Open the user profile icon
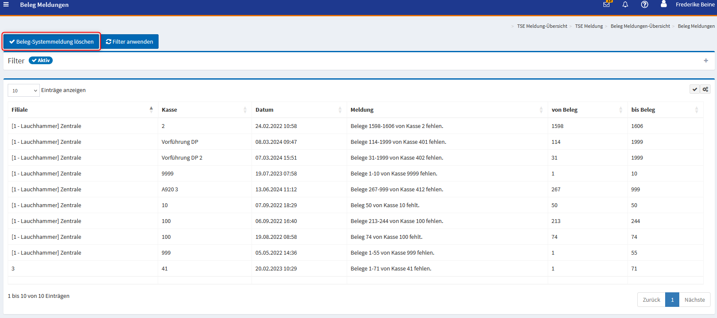 click(663, 4)
